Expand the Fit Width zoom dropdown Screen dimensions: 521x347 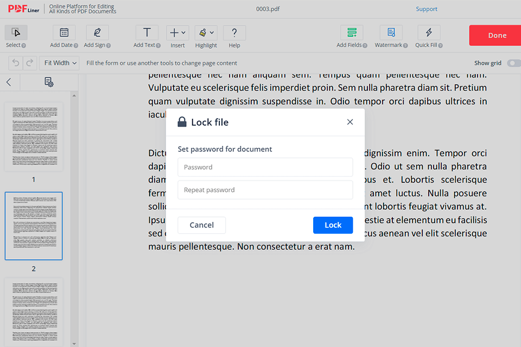click(x=60, y=63)
